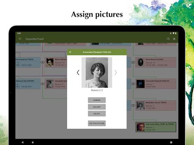Select the Edouard Alex DUPONT card
194x145 pixels.
(x=28, y=84)
